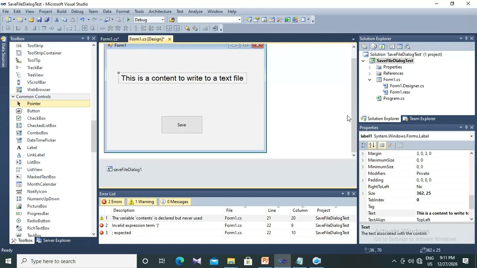This screenshot has height=268, width=477.
Task: Open the Architecture menu
Action: (x=160, y=12)
